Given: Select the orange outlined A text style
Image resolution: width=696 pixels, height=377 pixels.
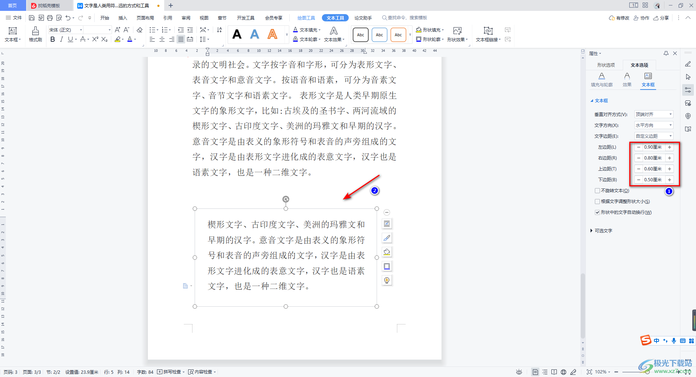Looking at the screenshot, I should click(272, 34).
